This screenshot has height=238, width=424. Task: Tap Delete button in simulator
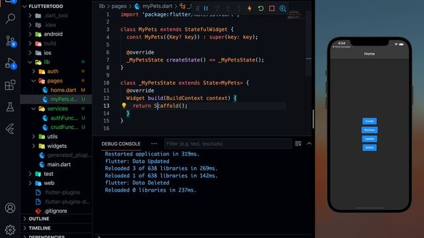click(370, 147)
